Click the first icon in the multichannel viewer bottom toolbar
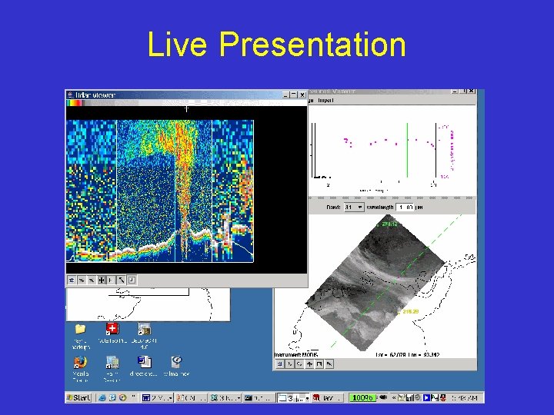554x415 pixels. [280, 364]
